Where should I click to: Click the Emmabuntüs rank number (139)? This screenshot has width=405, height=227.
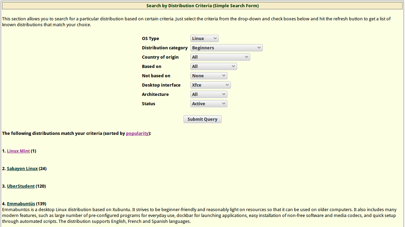(x=41, y=204)
